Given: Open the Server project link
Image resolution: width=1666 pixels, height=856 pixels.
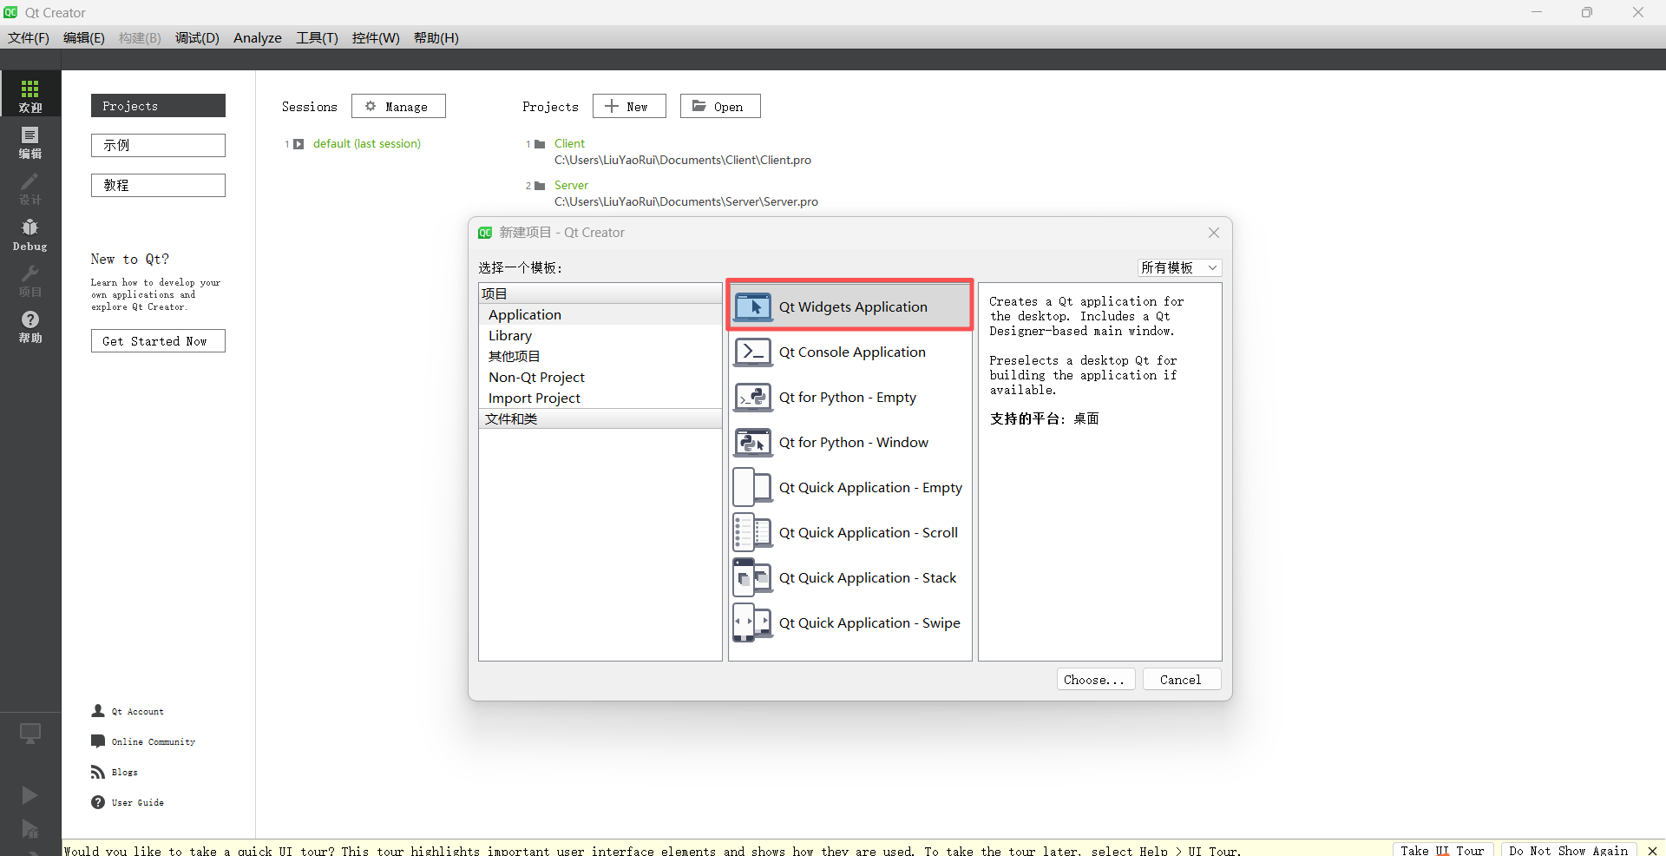Looking at the screenshot, I should click(572, 185).
